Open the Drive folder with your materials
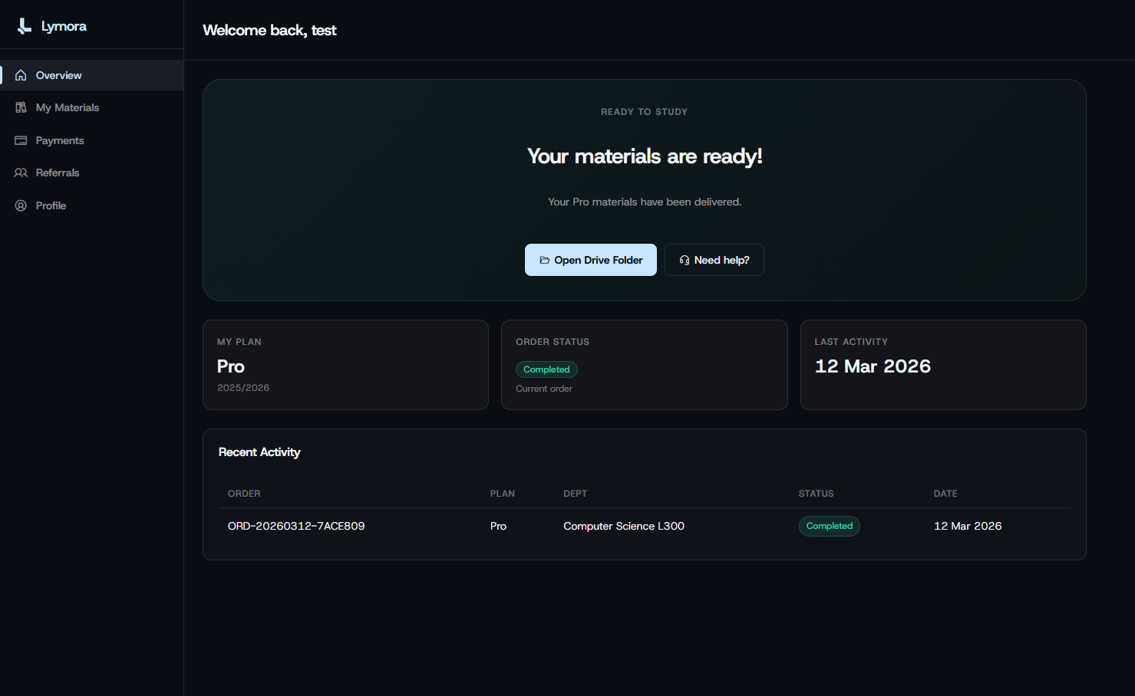Image resolution: width=1135 pixels, height=696 pixels. tap(591, 260)
